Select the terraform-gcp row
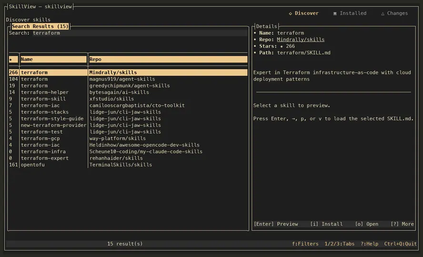The image size is (423, 257). (x=128, y=138)
